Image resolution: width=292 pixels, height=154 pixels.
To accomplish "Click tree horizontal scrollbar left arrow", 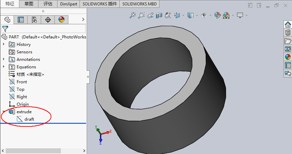I will coord(3,151).
